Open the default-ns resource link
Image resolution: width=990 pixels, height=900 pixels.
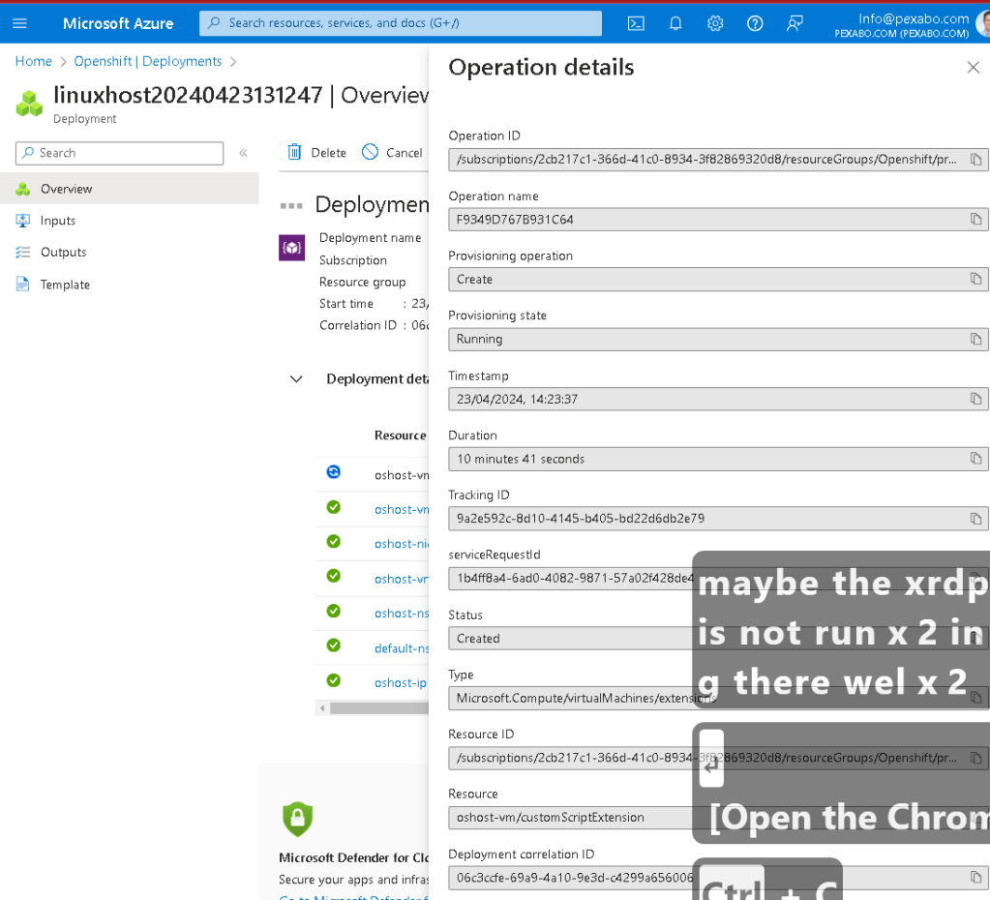click(402, 648)
